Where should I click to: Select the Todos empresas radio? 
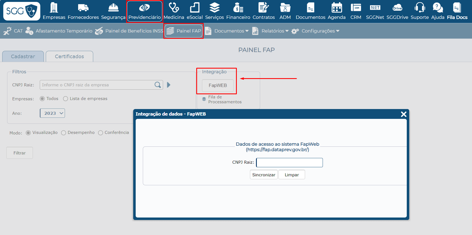coord(42,99)
